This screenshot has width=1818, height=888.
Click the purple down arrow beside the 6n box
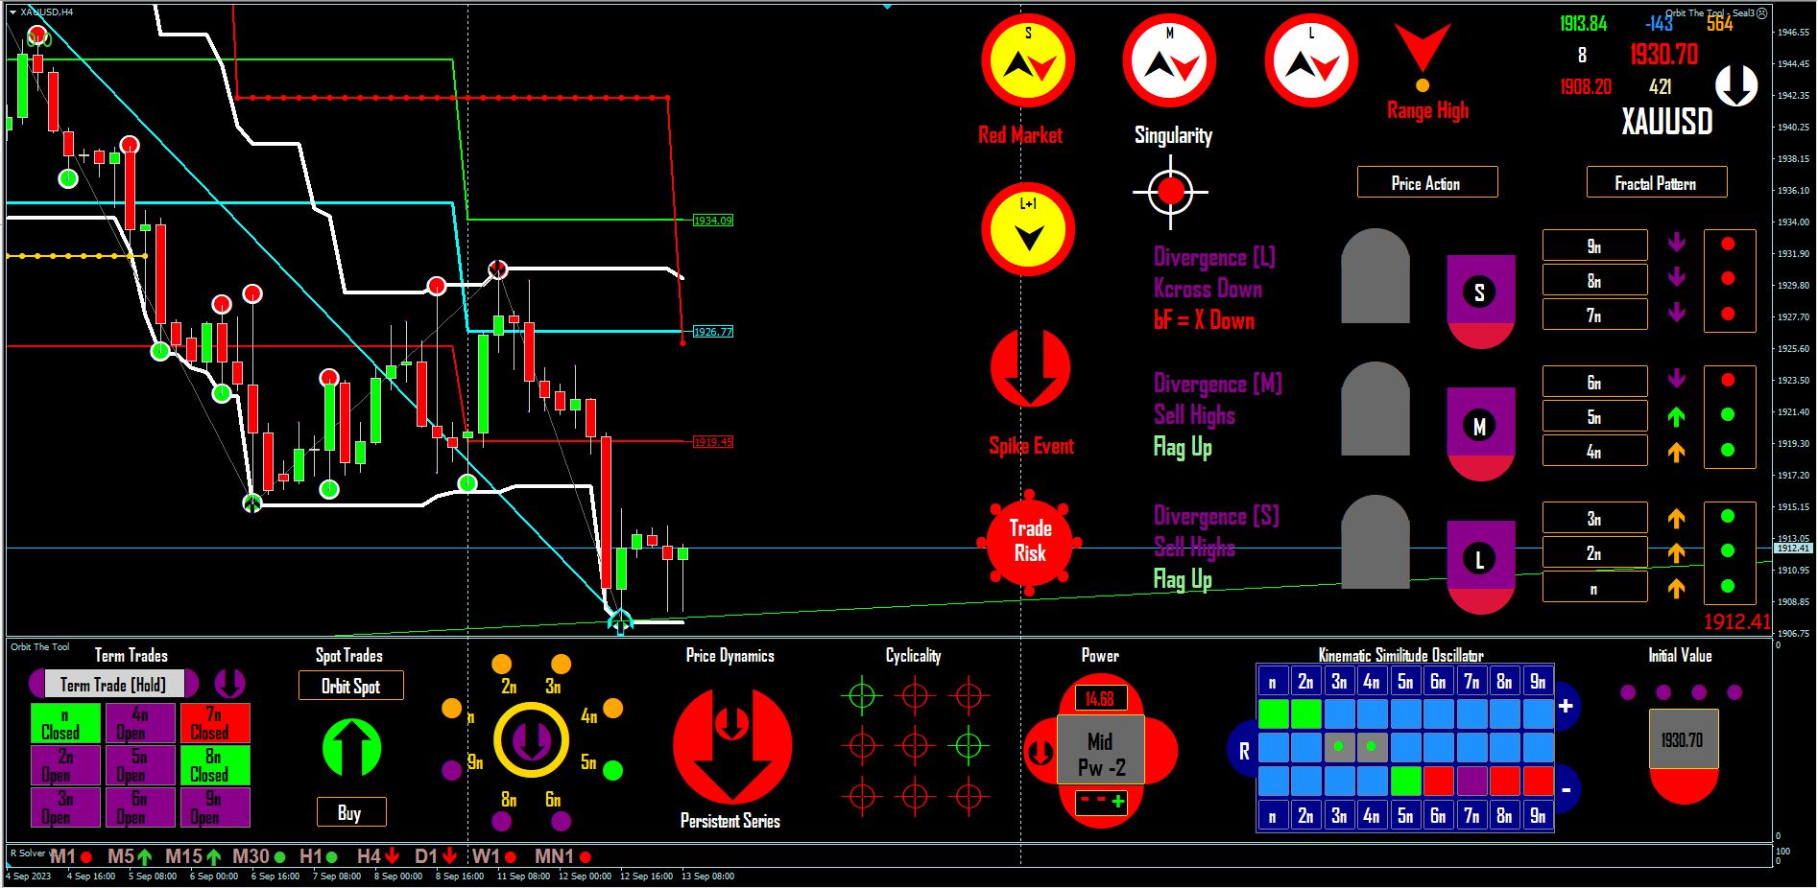coord(1677,379)
